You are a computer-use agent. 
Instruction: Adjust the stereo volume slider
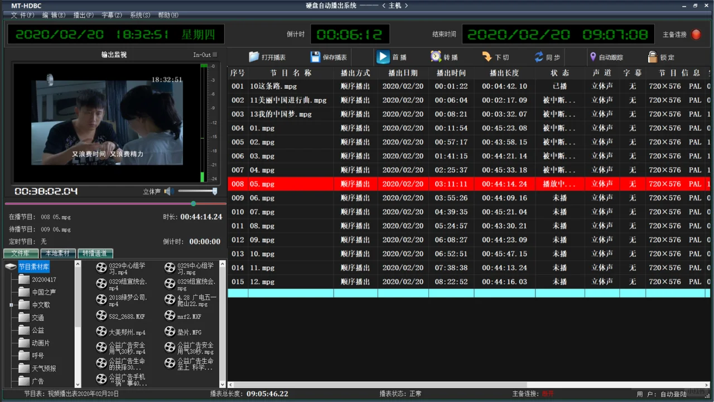(x=197, y=192)
